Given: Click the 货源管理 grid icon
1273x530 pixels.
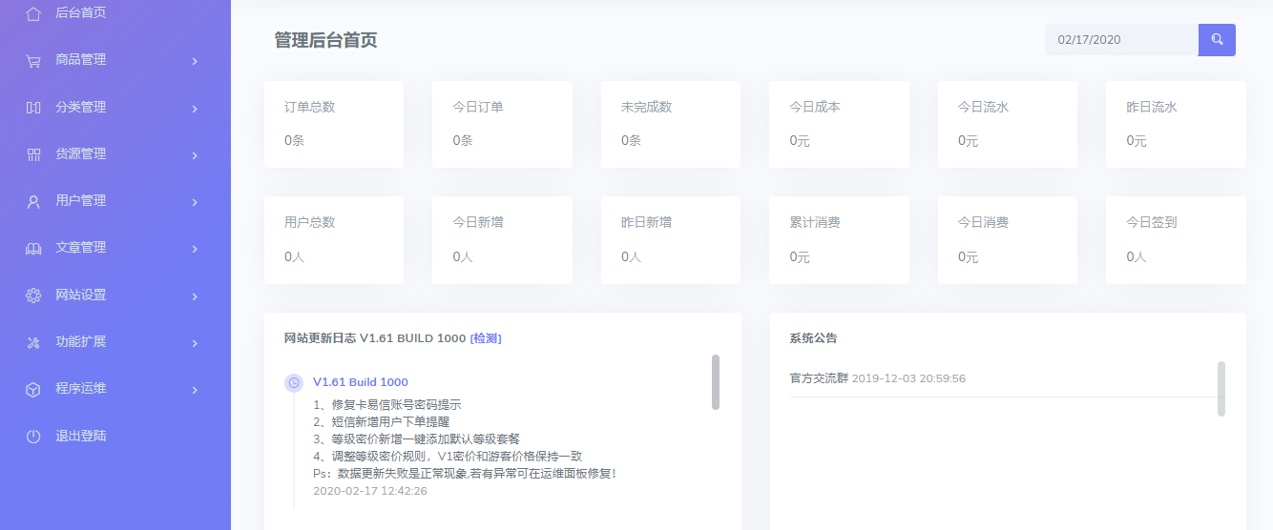Looking at the screenshot, I should point(33,154).
